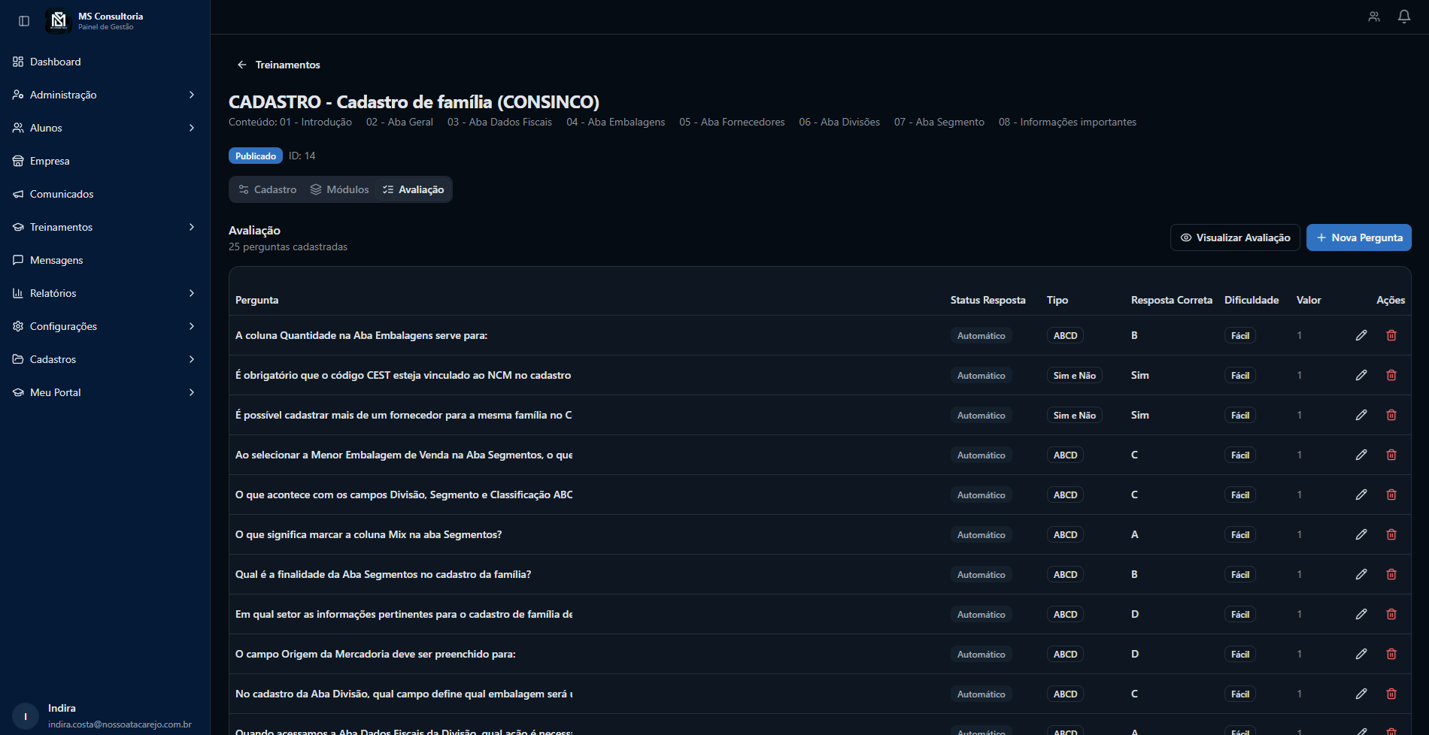Edit question 'A coluna Quantidade na Aba Embalagens'

click(1361, 335)
